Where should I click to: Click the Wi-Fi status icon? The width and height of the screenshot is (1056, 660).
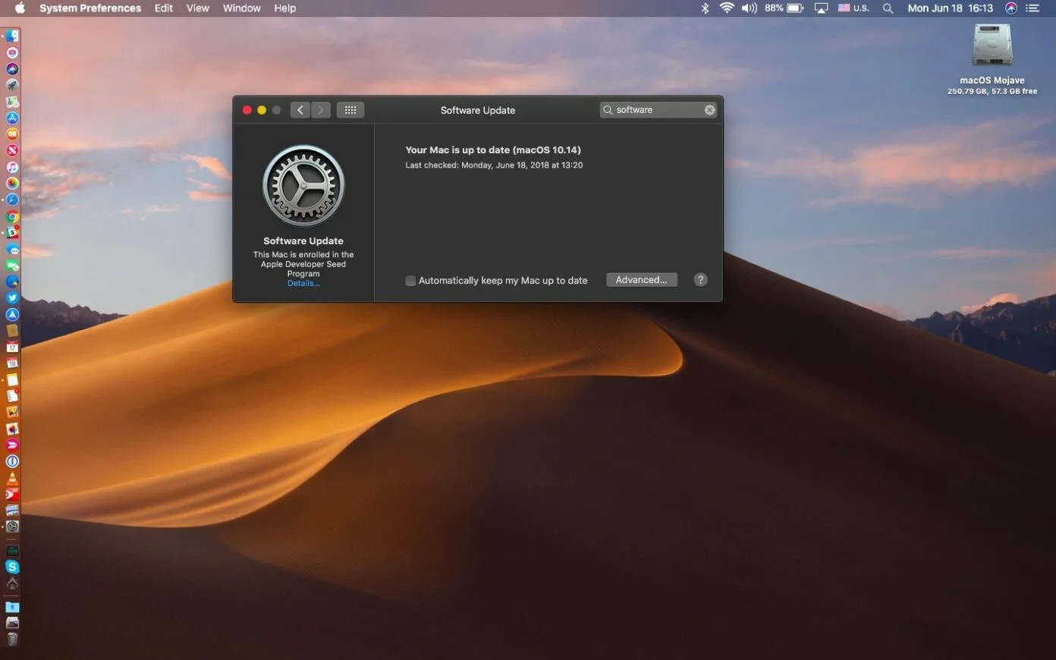(726, 8)
